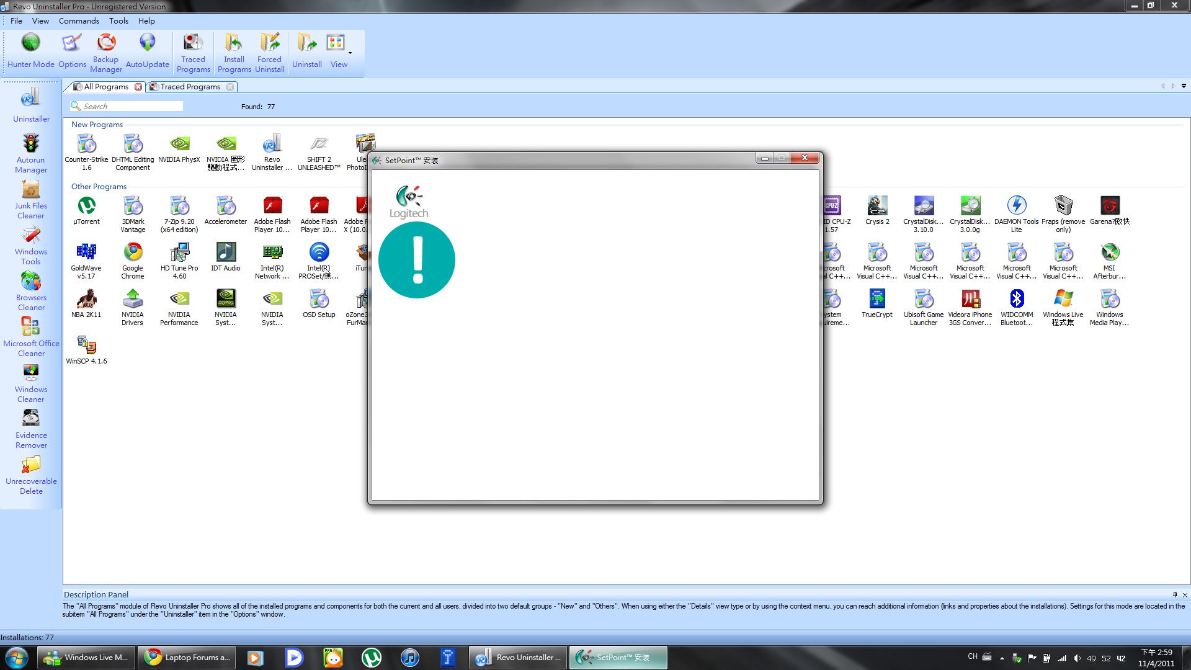Viewport: 1191px width, 670px height.
Task: Switch to Traced Programs tab
Action: [x=190, y=87]
